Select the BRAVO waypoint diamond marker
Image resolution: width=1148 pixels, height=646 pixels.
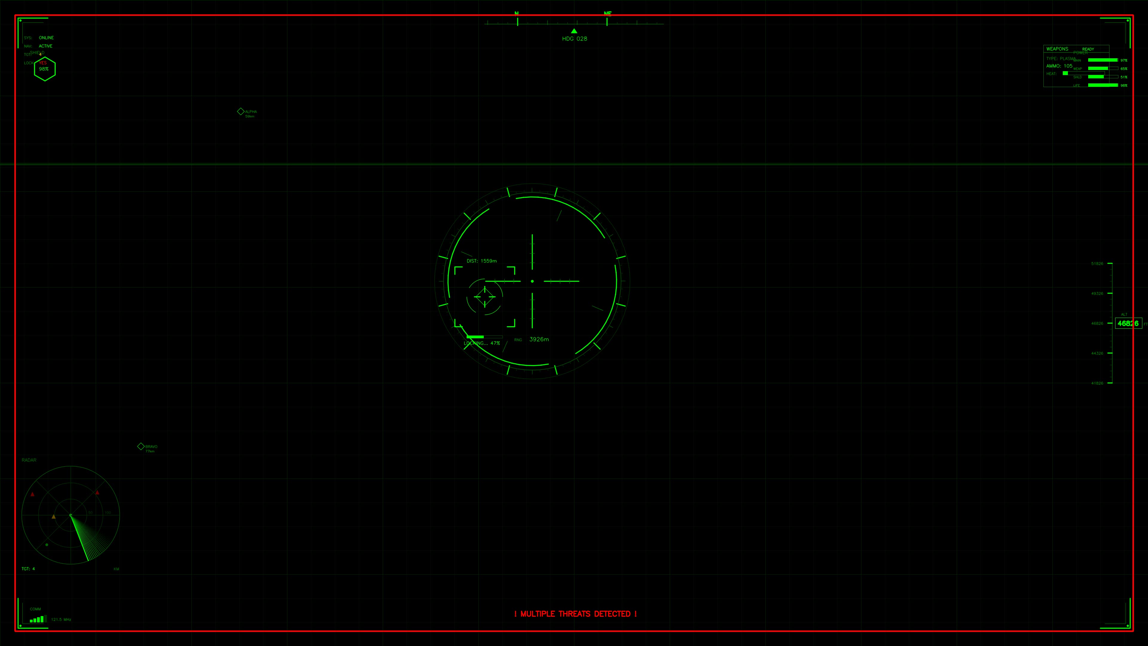(141, 446)
